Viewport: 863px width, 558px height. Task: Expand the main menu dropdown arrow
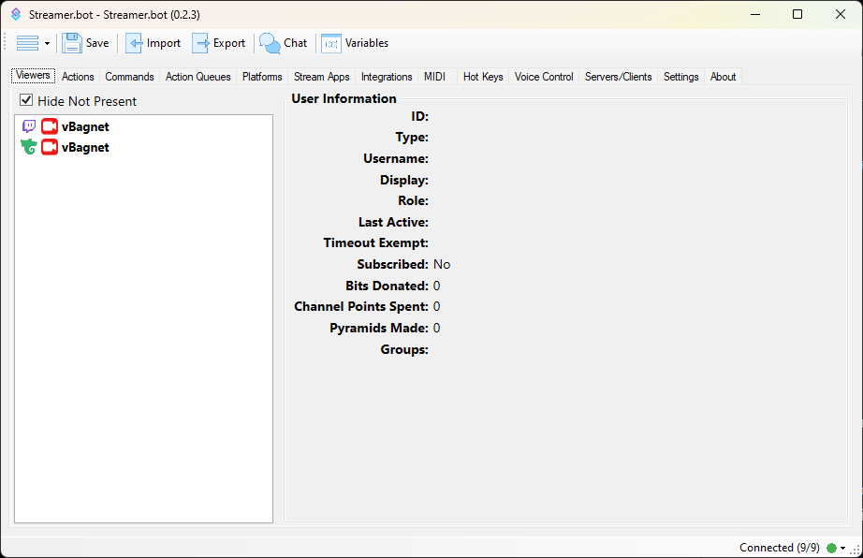pyautogui.click(x=48, y=43)
